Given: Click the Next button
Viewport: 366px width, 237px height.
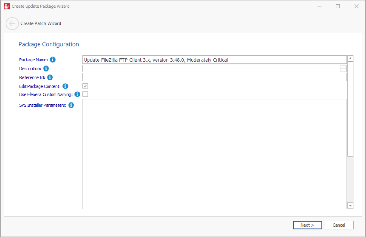Looking at the screenshot, I should (x=307, y=225).
